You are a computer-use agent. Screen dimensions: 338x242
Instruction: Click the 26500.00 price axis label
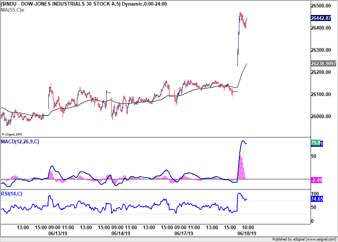pyautogui.click(x=321, y=6)
